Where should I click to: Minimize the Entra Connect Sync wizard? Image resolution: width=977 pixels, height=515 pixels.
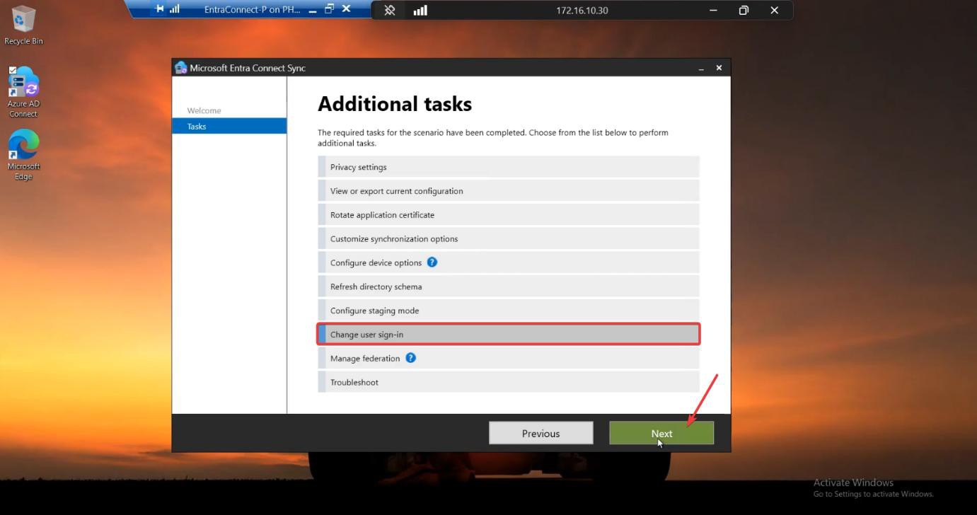pos(701,69)
